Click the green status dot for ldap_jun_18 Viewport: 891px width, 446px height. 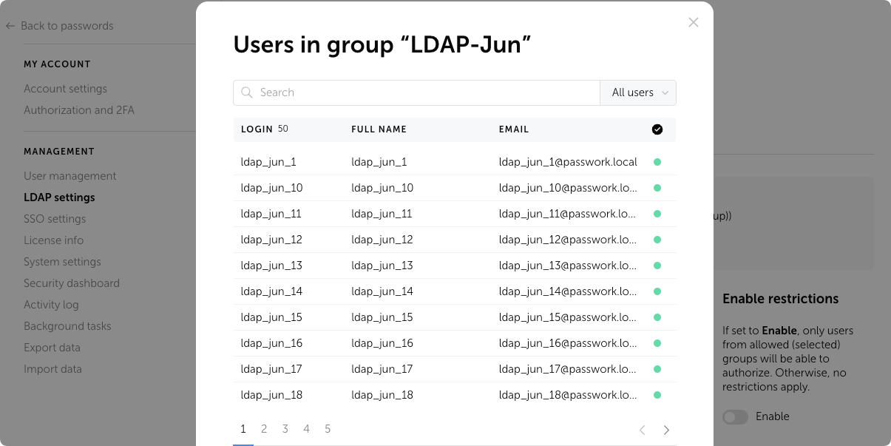pyautogui.click(x=657, y=395)
